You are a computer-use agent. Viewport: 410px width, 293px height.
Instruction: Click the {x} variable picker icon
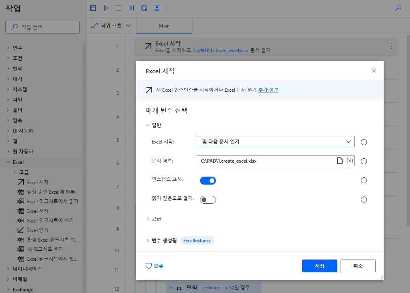point(350,161)
